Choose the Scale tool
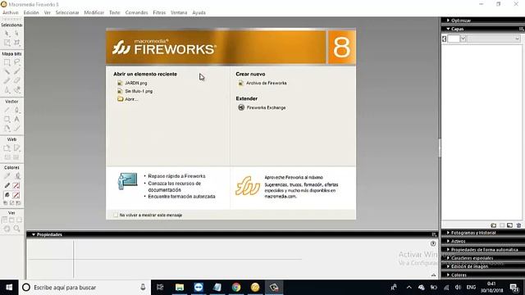This screenshot has width=525, height=295. [7, 43]
